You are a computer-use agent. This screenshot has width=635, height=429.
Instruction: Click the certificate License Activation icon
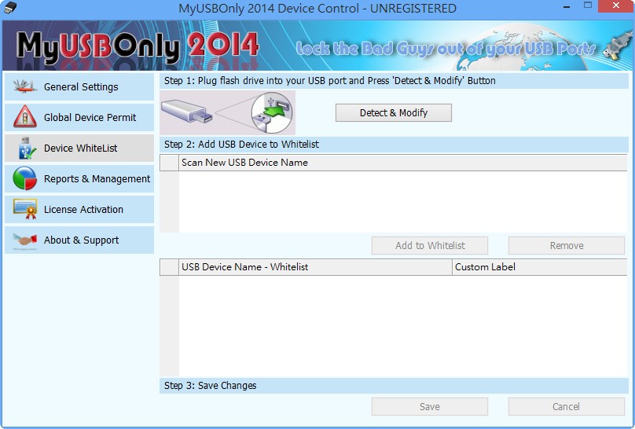(25, 209)
